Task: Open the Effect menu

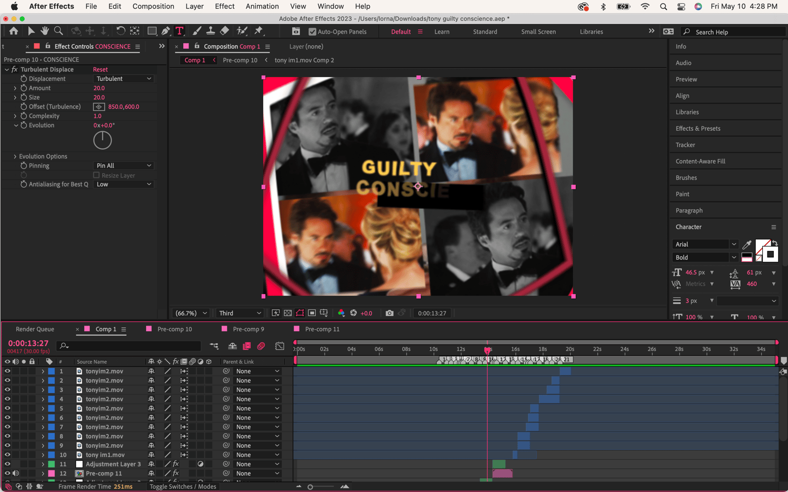Action: pyautogui.click(x=225, y=6)
